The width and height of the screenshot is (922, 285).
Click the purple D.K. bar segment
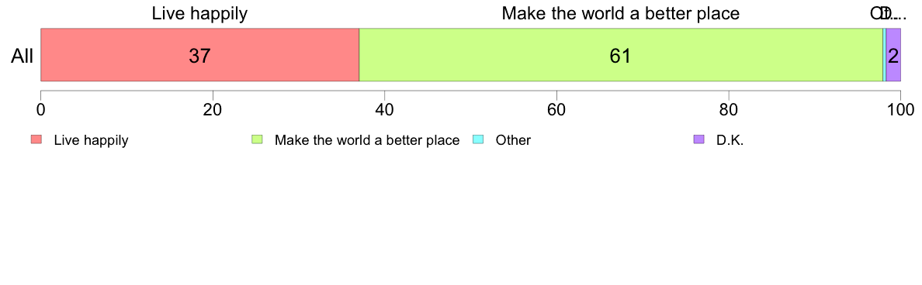tap(893, 54)
